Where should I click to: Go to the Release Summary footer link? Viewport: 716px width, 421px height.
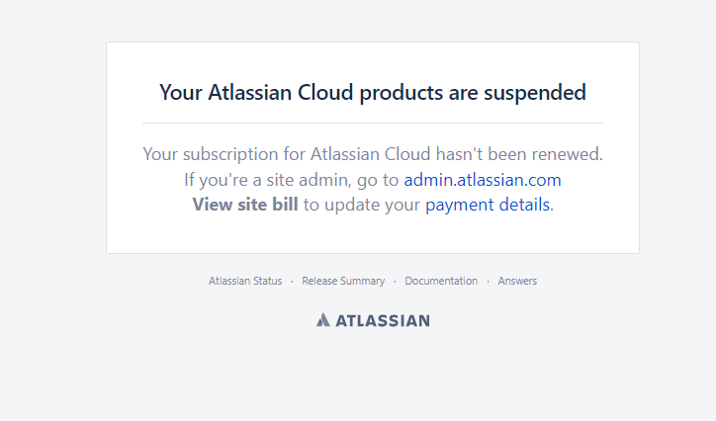pos(343,281)
